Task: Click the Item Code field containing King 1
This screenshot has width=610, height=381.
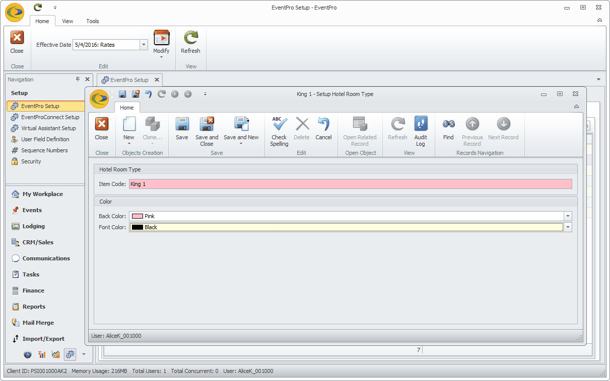Action: click(350, 184)
